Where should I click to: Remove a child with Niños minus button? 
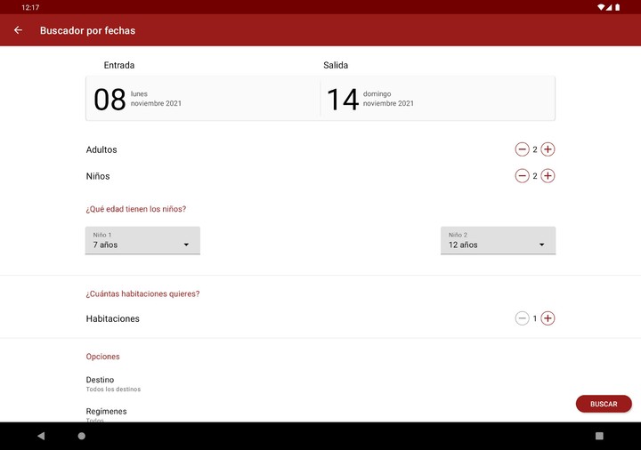point(522,176)
